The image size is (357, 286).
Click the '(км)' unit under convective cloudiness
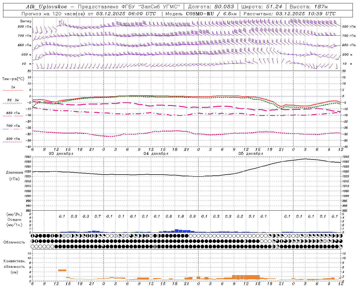pos(14,272)
